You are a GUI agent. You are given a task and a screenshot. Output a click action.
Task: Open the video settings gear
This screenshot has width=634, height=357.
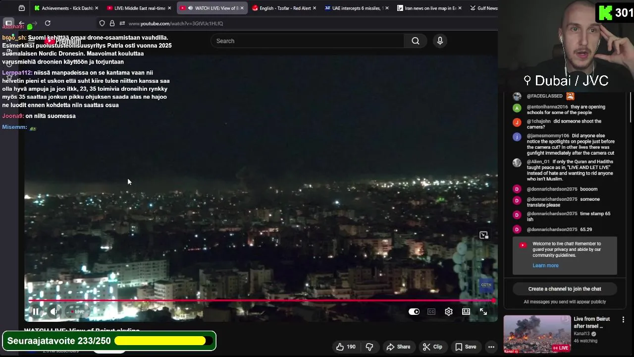click(449, 312)
